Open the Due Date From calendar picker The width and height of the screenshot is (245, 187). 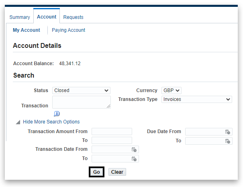coord(228,132)
